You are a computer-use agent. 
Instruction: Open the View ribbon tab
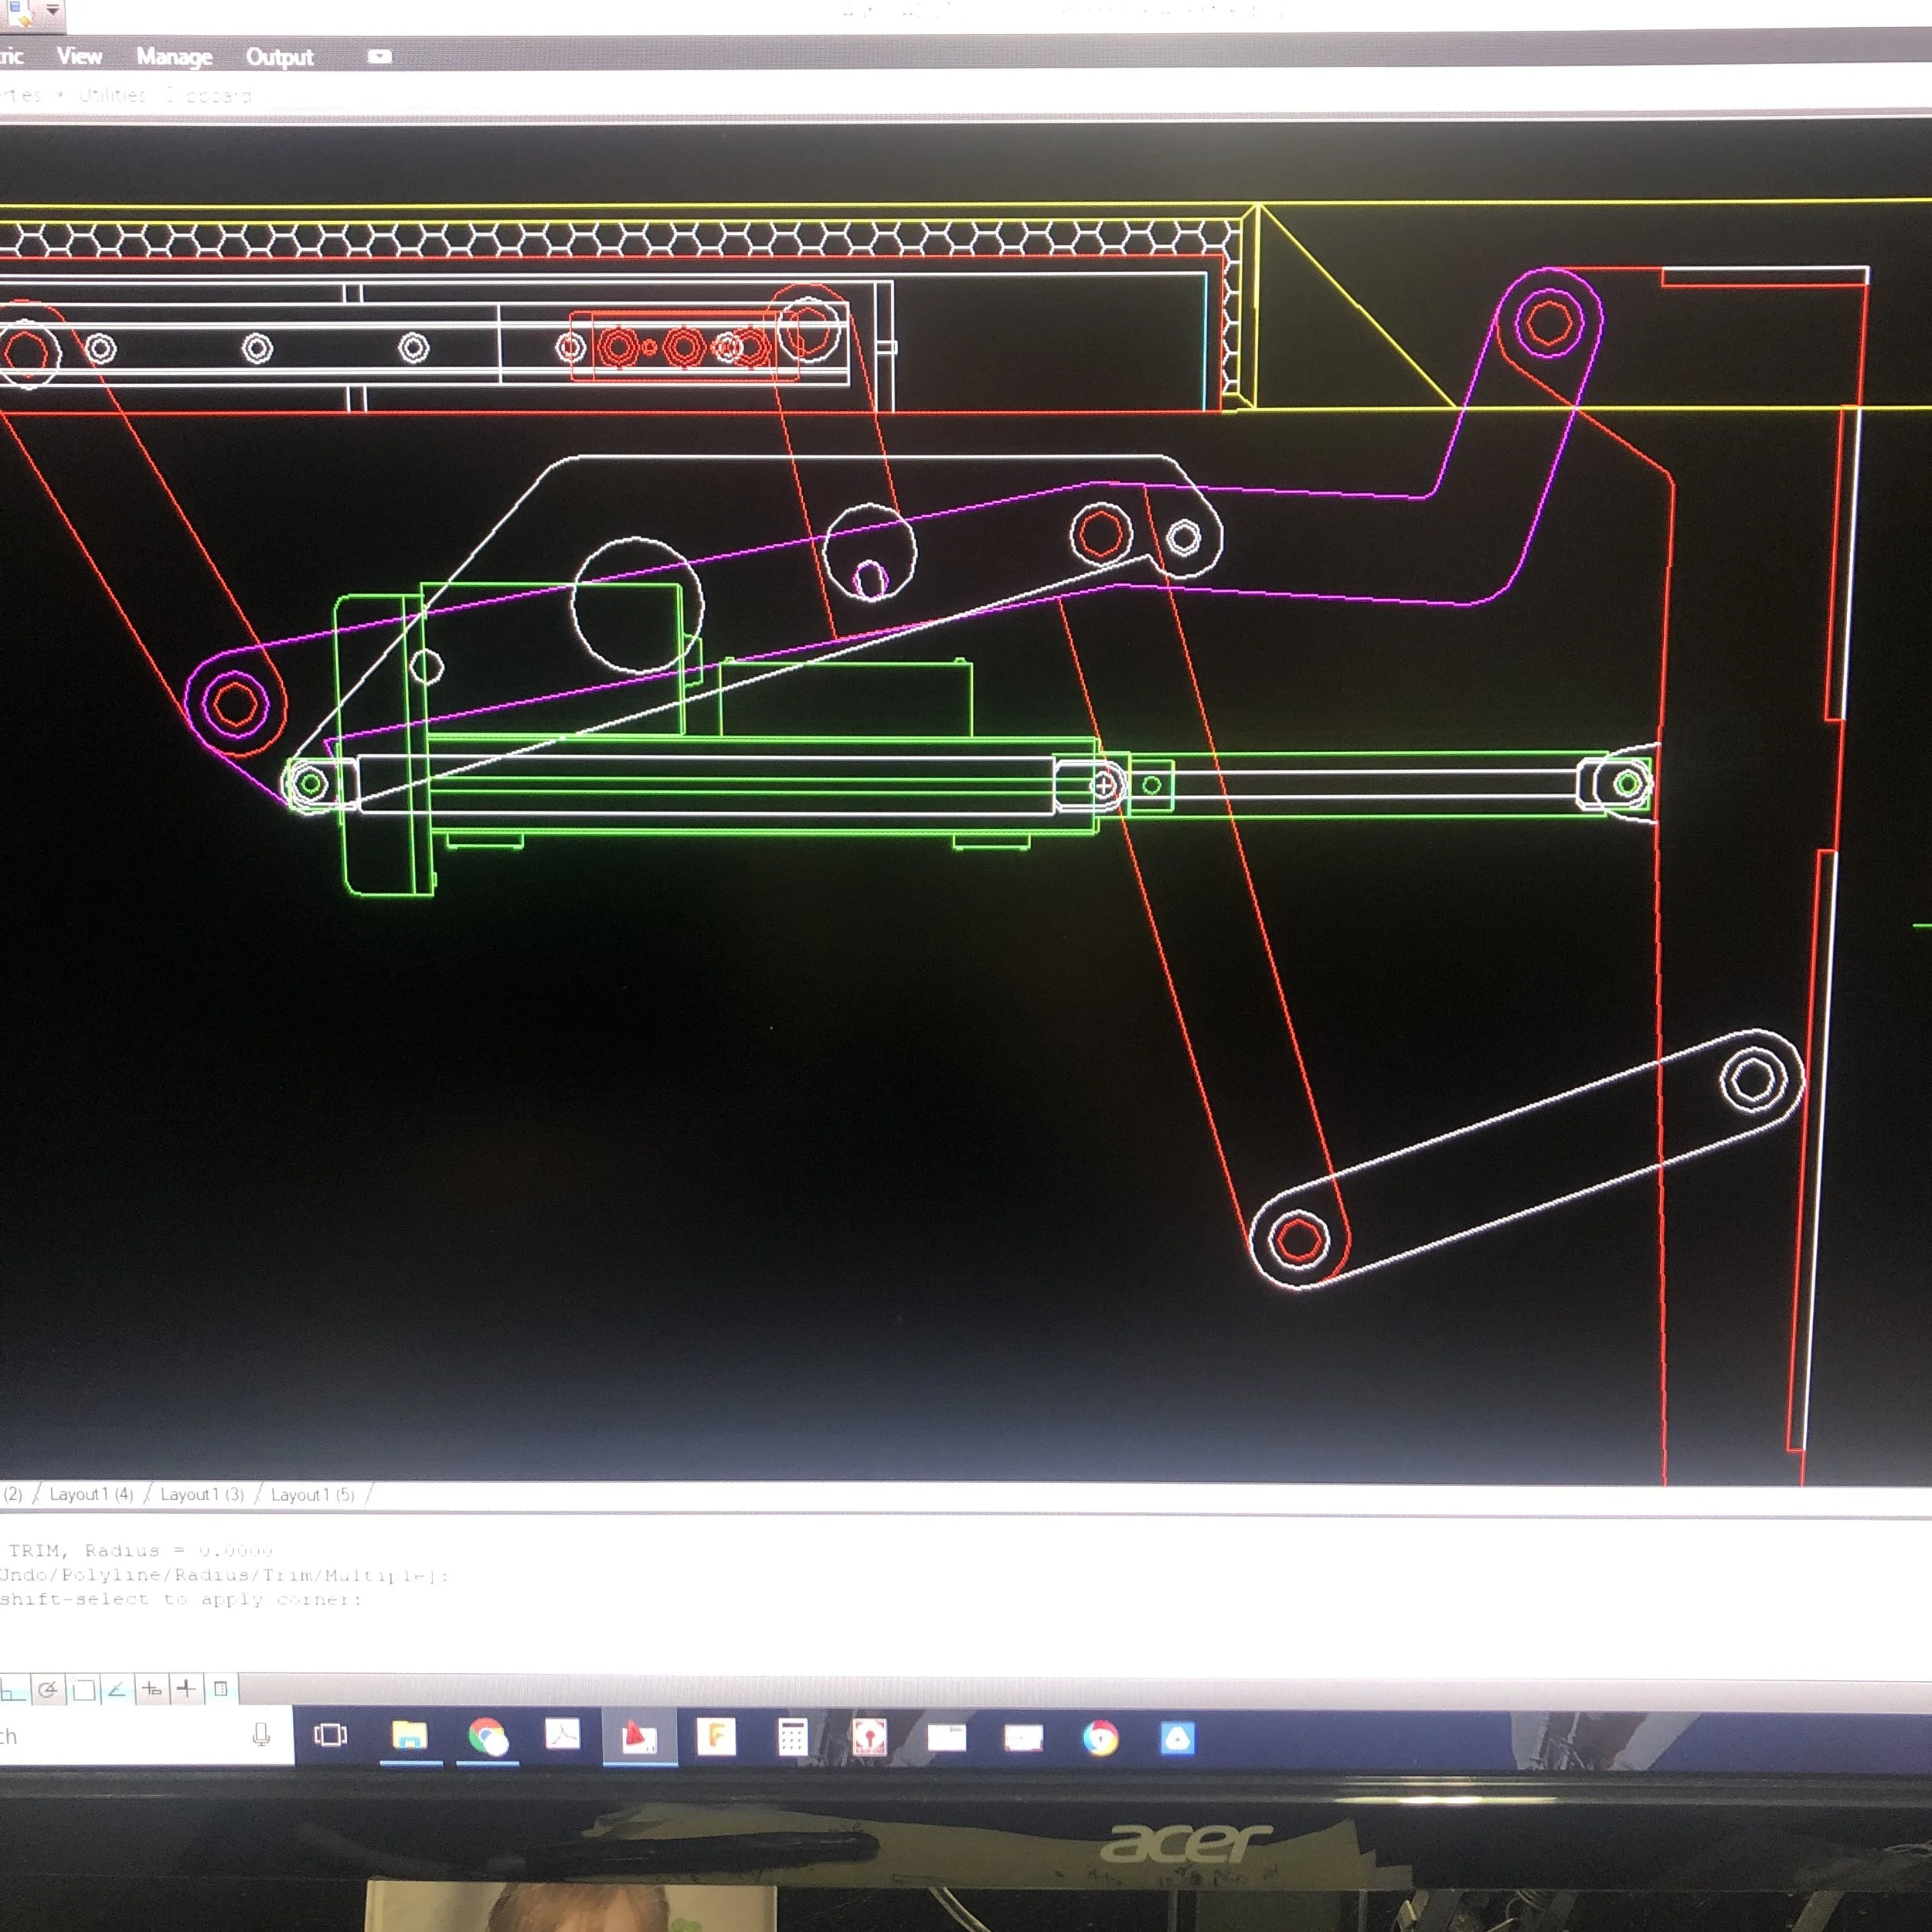point(79,56)
